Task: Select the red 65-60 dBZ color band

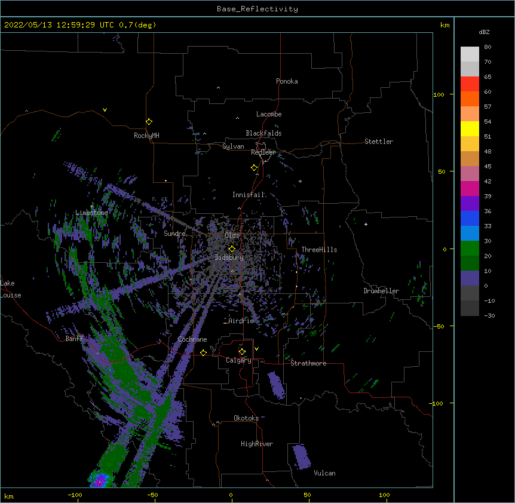Action: click(x=470, y=84)
